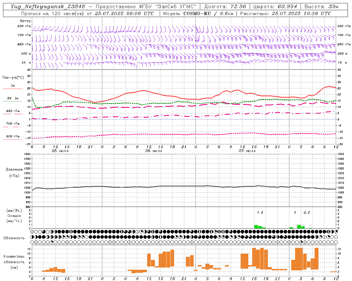The height and width of the screenshot is (281, 352).
Task: Click the '850 гПа' temperature legend label
Action: click(13, 111)
